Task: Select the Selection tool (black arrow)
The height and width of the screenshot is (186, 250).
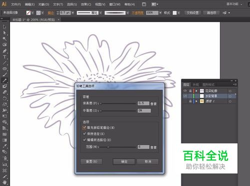Action: pos(4,27)
